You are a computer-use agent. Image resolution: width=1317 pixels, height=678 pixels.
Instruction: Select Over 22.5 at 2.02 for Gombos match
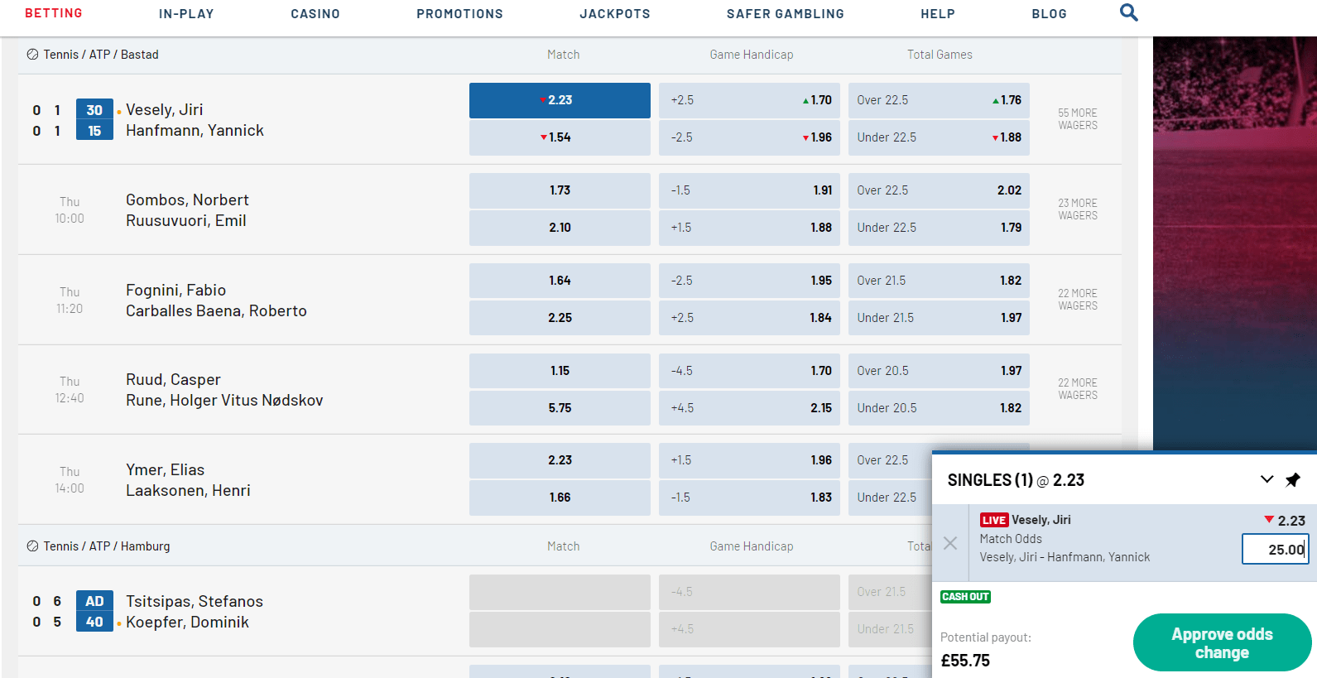pos(939,190)
